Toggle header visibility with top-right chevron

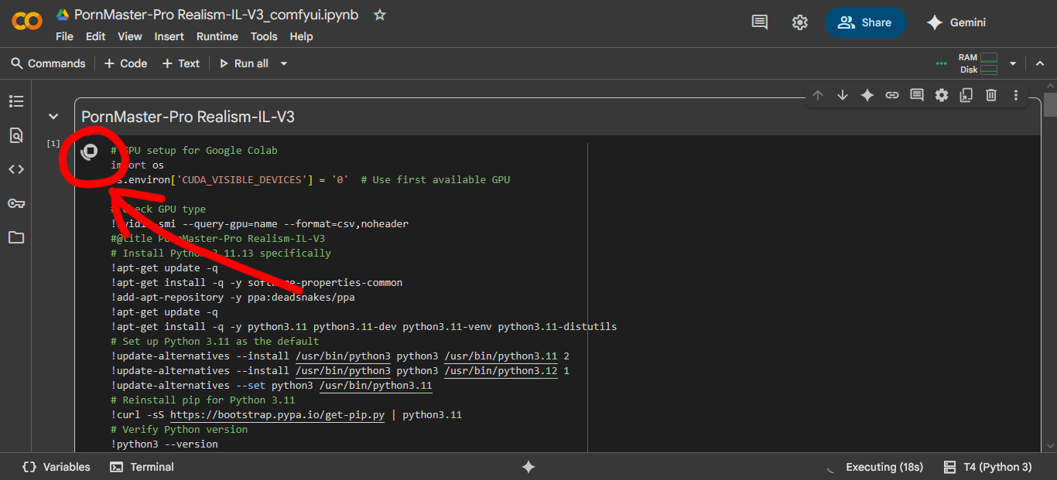click(1040, 63)
